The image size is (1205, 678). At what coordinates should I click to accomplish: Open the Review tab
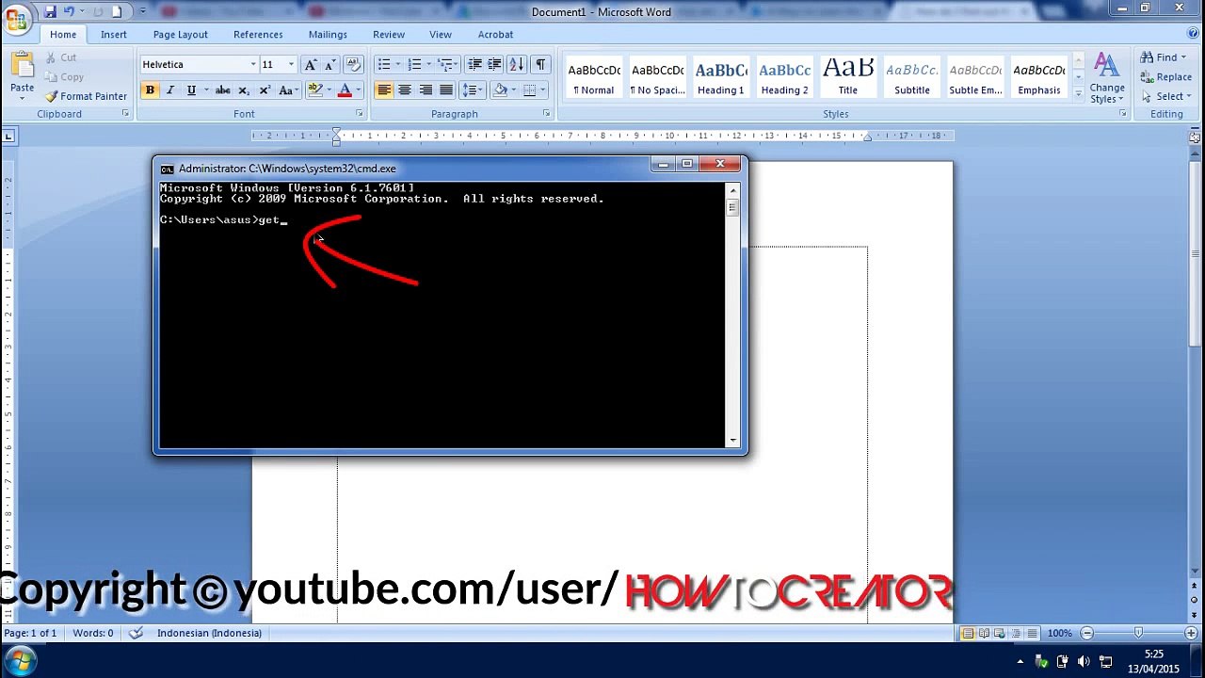[x=389, y=35]
